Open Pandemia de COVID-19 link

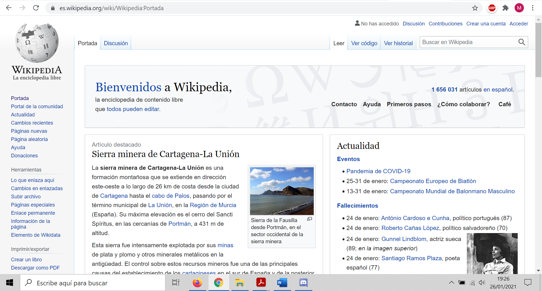(x=378, y=171)
